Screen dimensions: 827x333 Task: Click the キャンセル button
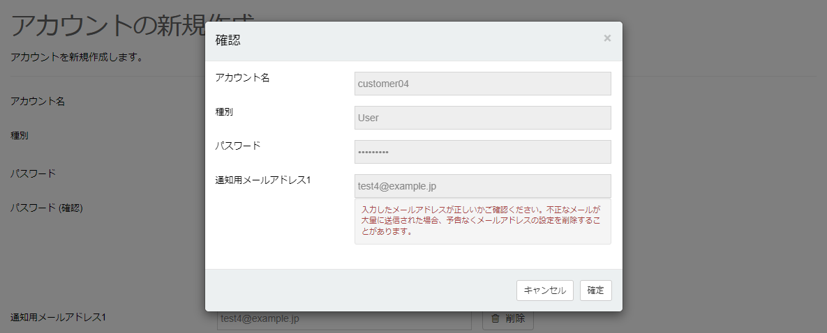click(x=545, y=291)
